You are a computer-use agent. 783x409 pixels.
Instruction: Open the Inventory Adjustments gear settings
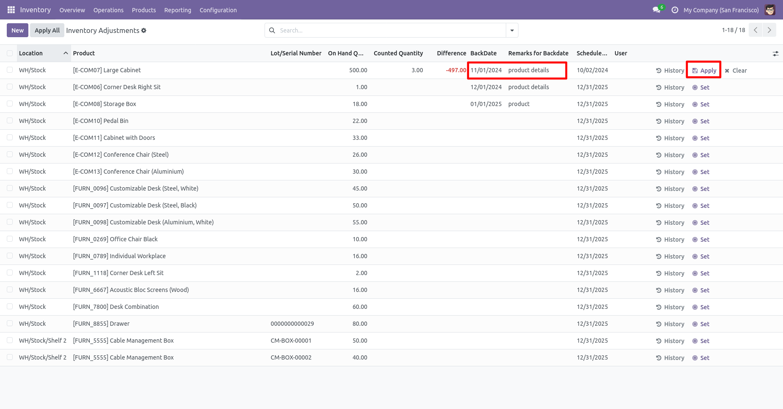click(144, 30)
